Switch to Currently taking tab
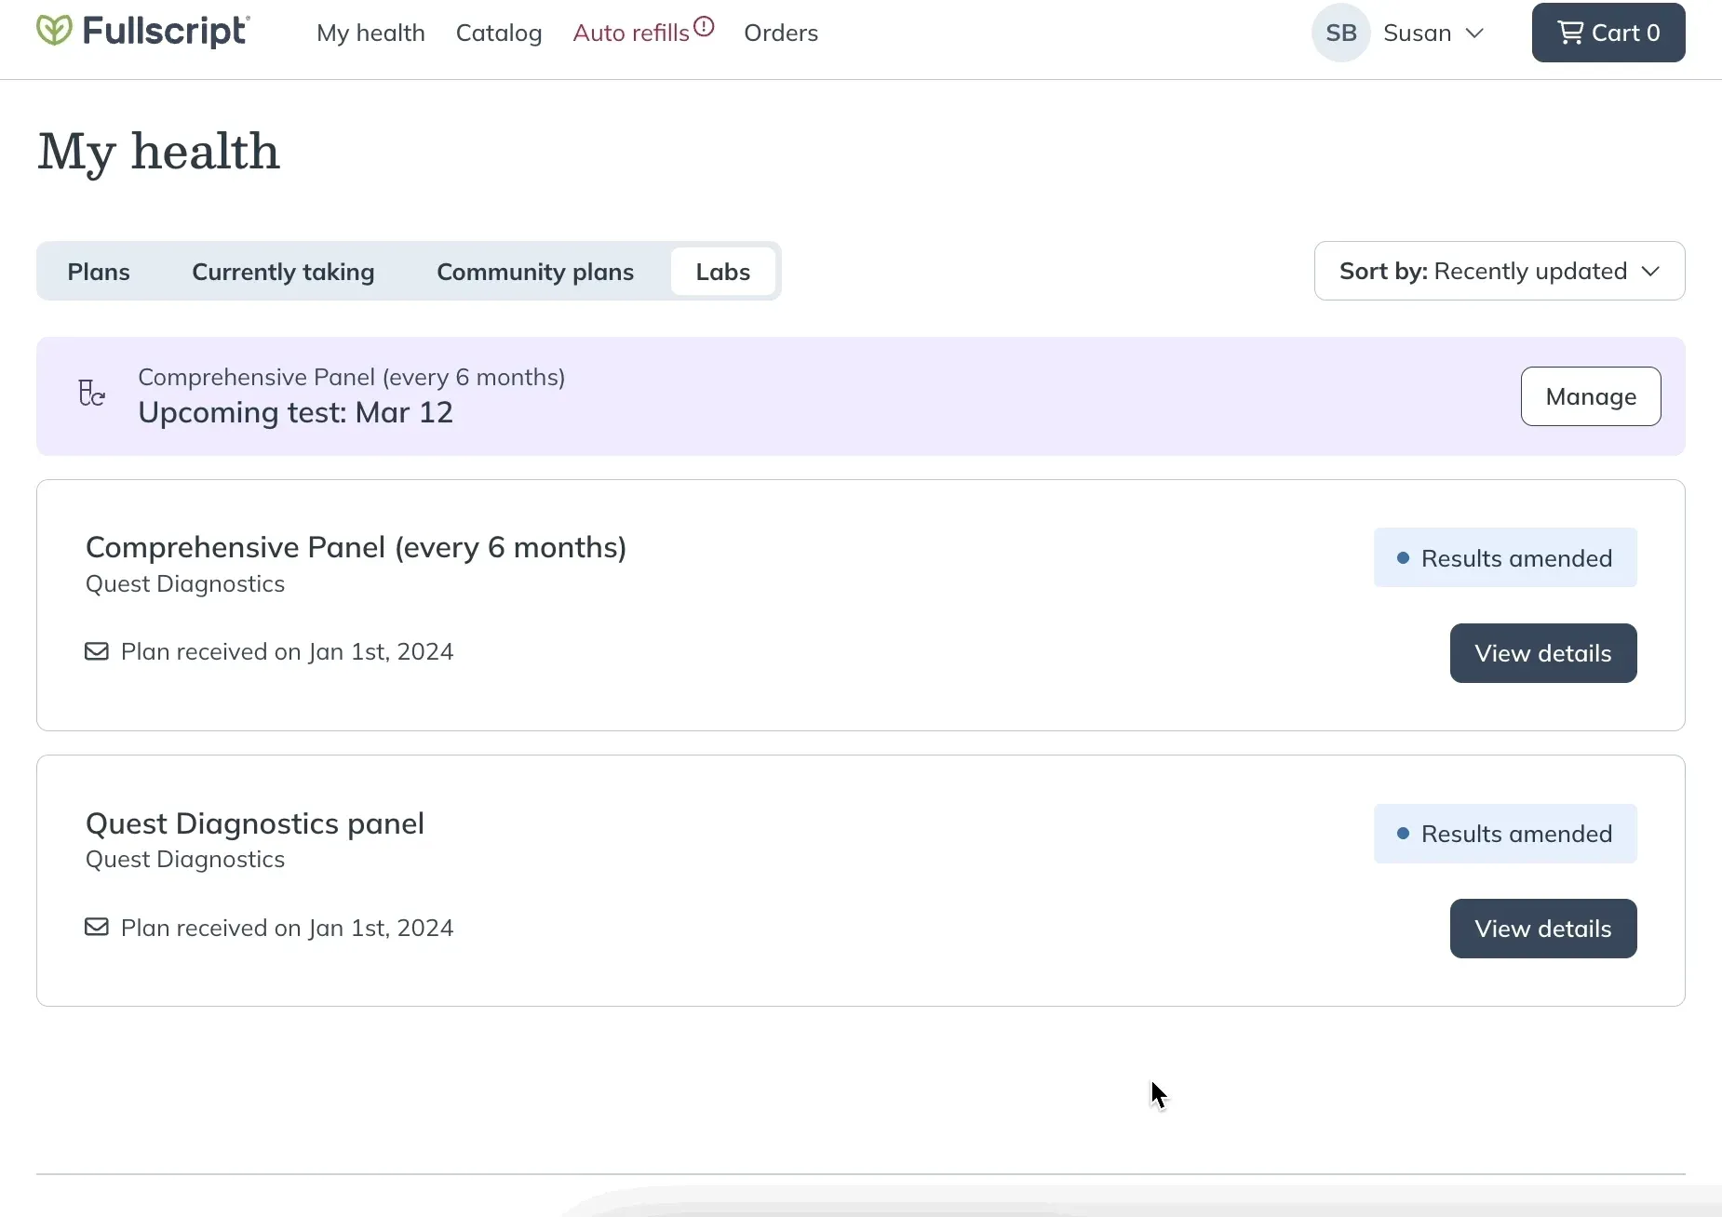This screenshot has width=1722, height=1217. (x=283, y=272)
